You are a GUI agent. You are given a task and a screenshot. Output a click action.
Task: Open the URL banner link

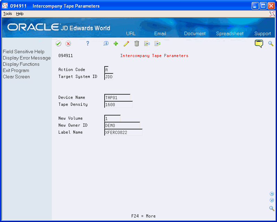[131, 34]
